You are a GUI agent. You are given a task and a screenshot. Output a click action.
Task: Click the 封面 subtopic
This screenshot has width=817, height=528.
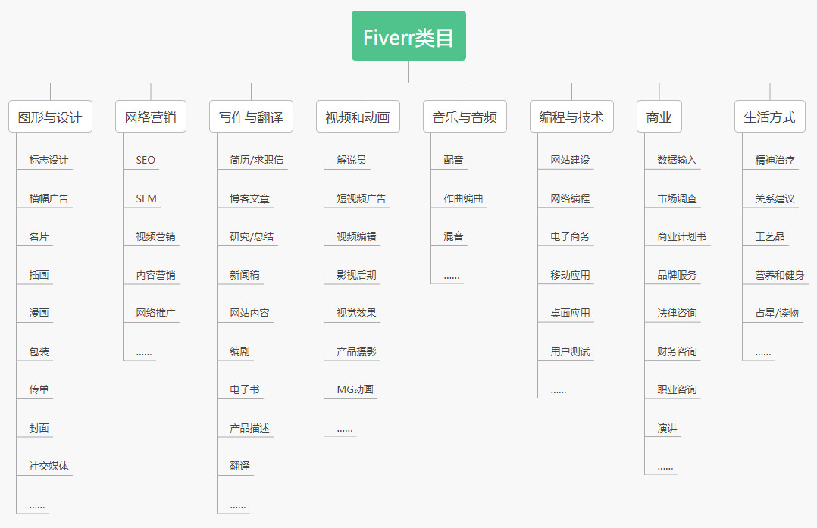(x=39, y=428)
